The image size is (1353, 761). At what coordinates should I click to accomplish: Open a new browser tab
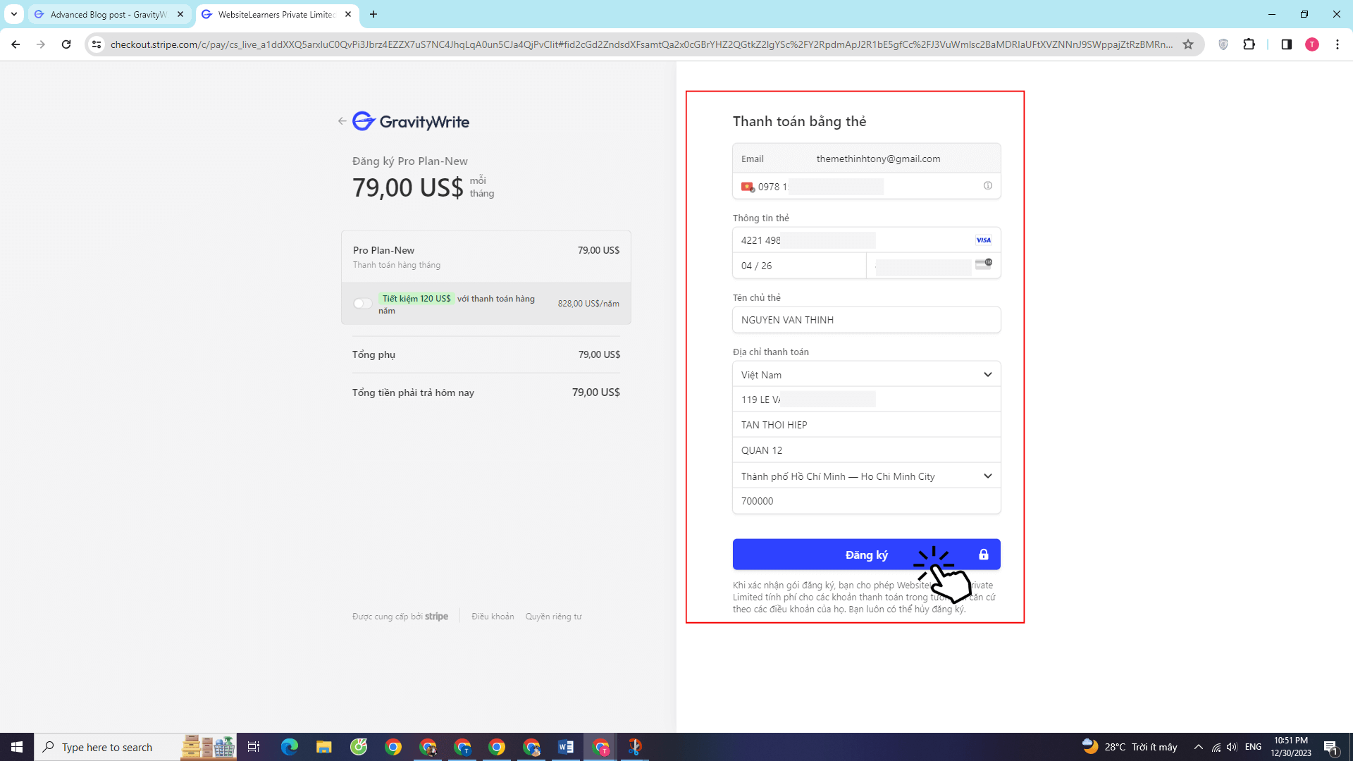pos(373,14)
